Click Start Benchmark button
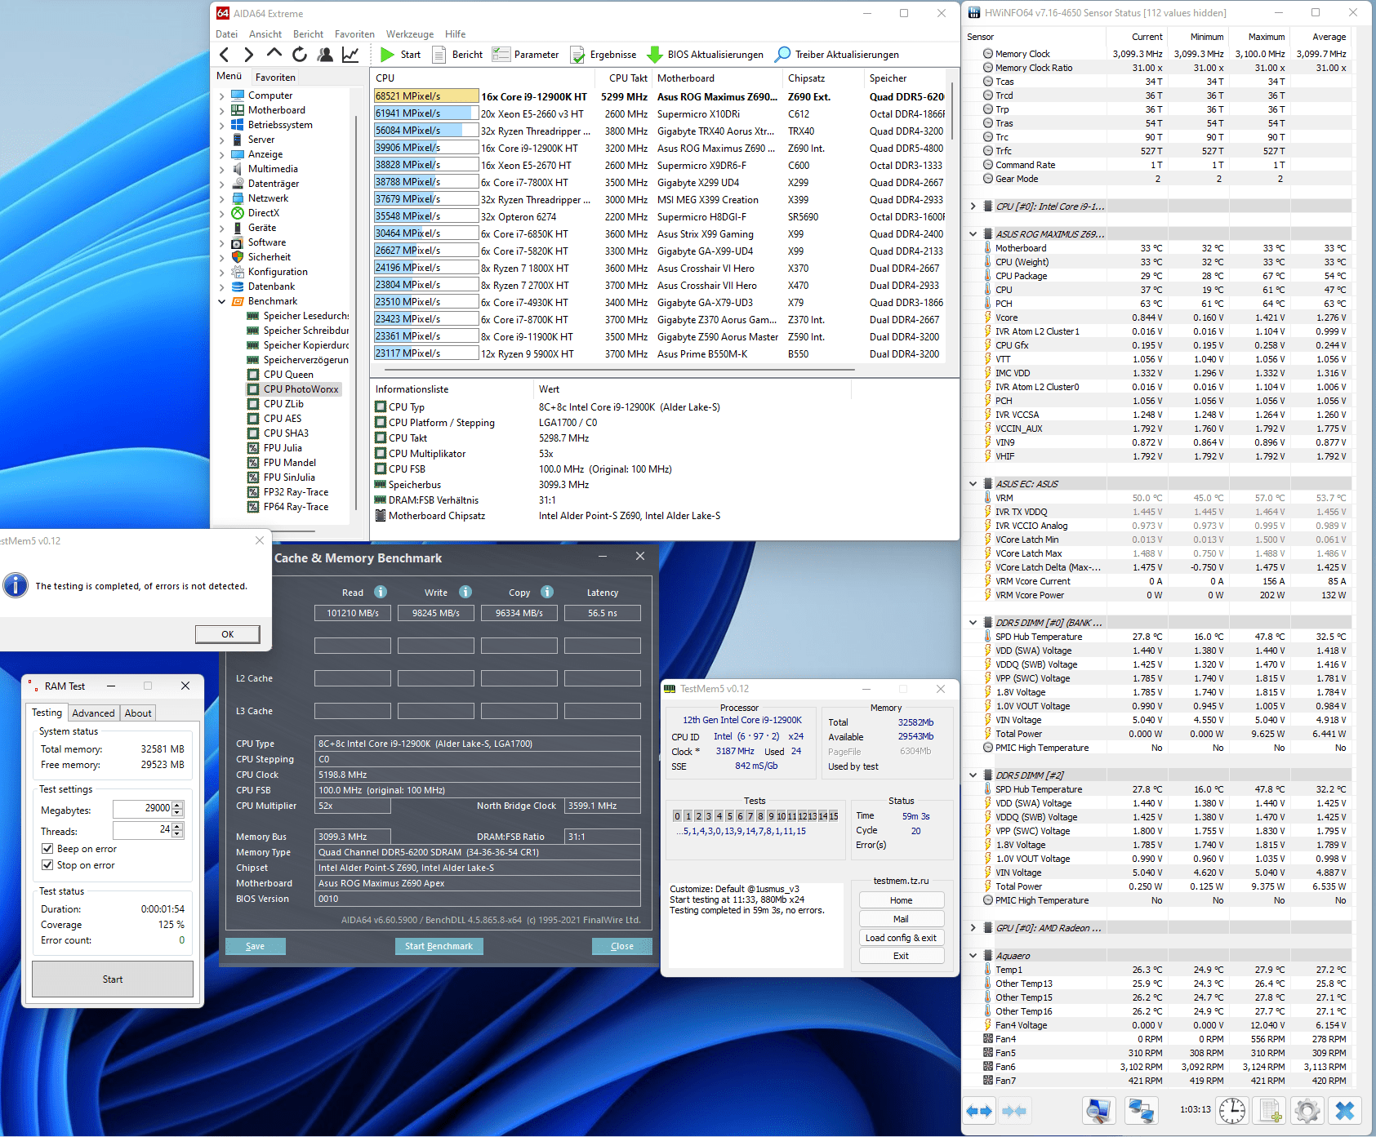 pyautogui.click(x=439, y=946)
